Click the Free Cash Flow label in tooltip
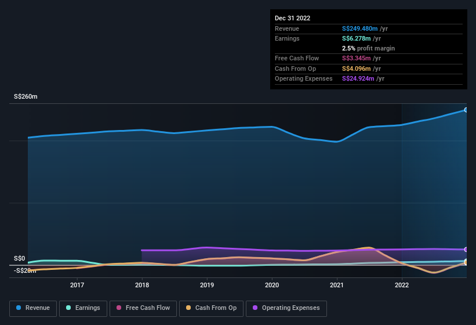Screen dimensions: 476x325 click(297, 58)
